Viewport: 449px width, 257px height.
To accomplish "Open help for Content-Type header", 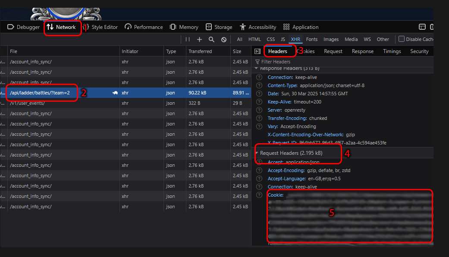I will click(x=259, y=85).
